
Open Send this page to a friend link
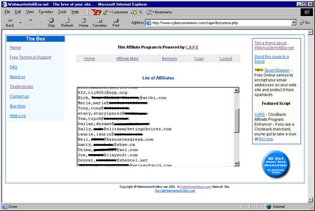click(x=271, y=59)
